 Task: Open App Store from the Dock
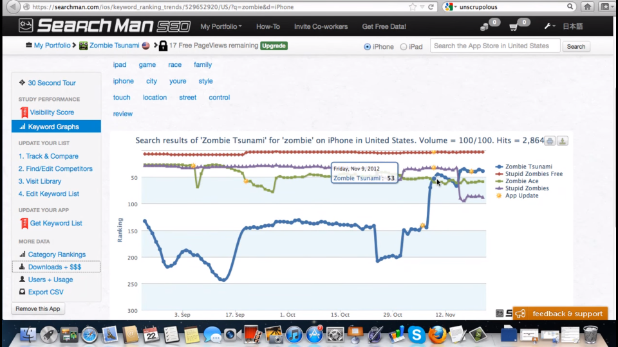315,335
